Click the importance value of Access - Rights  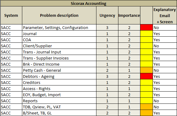point(129,89)
